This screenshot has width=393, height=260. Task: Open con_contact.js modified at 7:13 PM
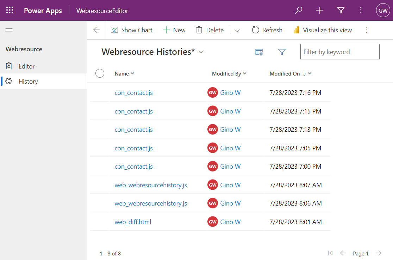coord(133,130)
